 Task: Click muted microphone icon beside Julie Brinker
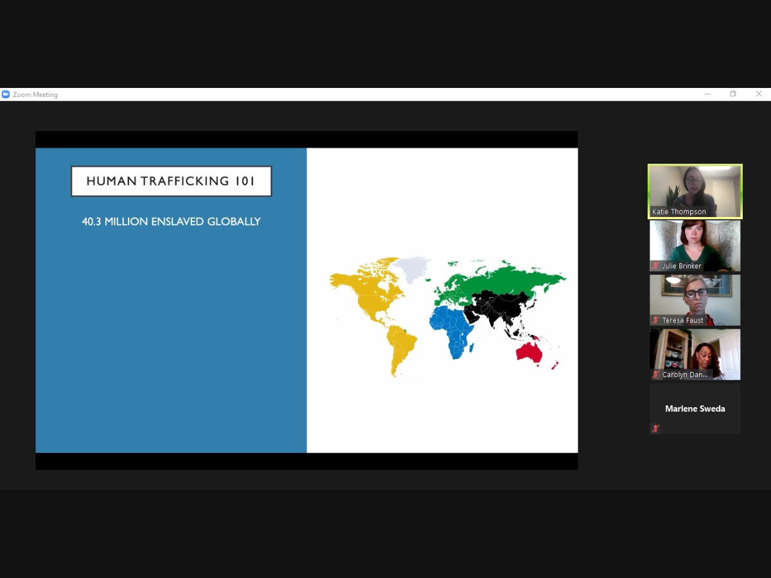(655, 266)
